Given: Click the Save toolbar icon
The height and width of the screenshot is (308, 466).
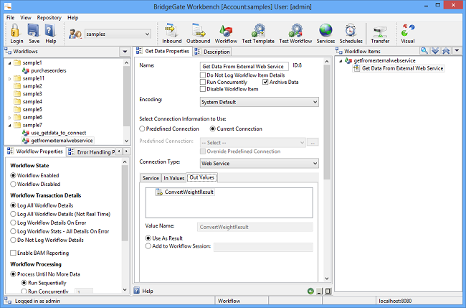Looking at the screenshot, I should pyautogui.click(x=34, y=30).
